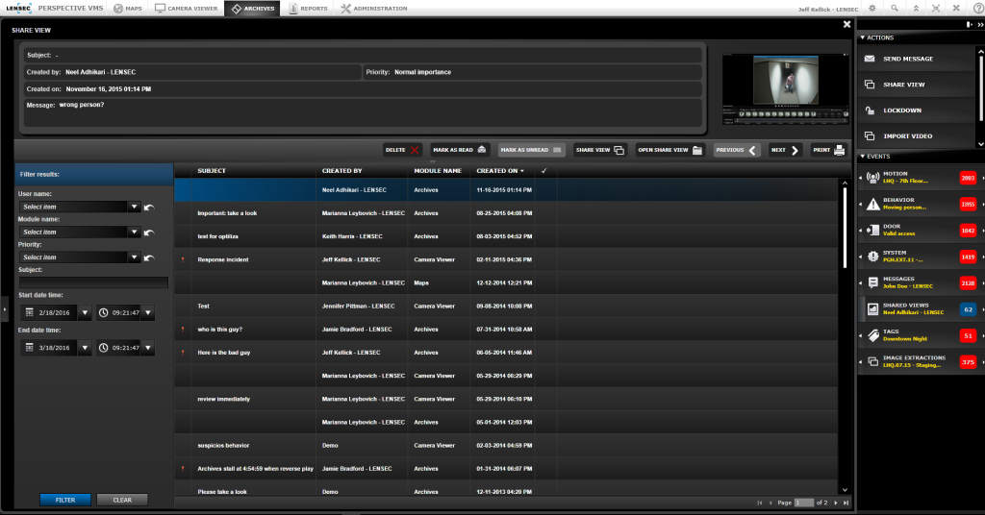Click the Behavior warning triangle icon
This screenshot has height=515, width=985.
click(x=872, y=204)
